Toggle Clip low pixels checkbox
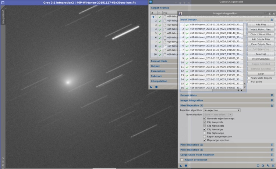The width and height of the screenshot is (276, 169). [x=205, y=122]
